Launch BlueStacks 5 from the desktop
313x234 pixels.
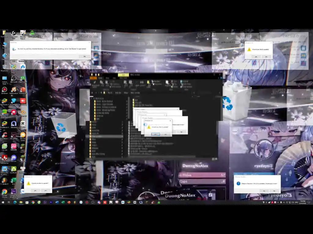pyautogui.click(x=5, y=101)
